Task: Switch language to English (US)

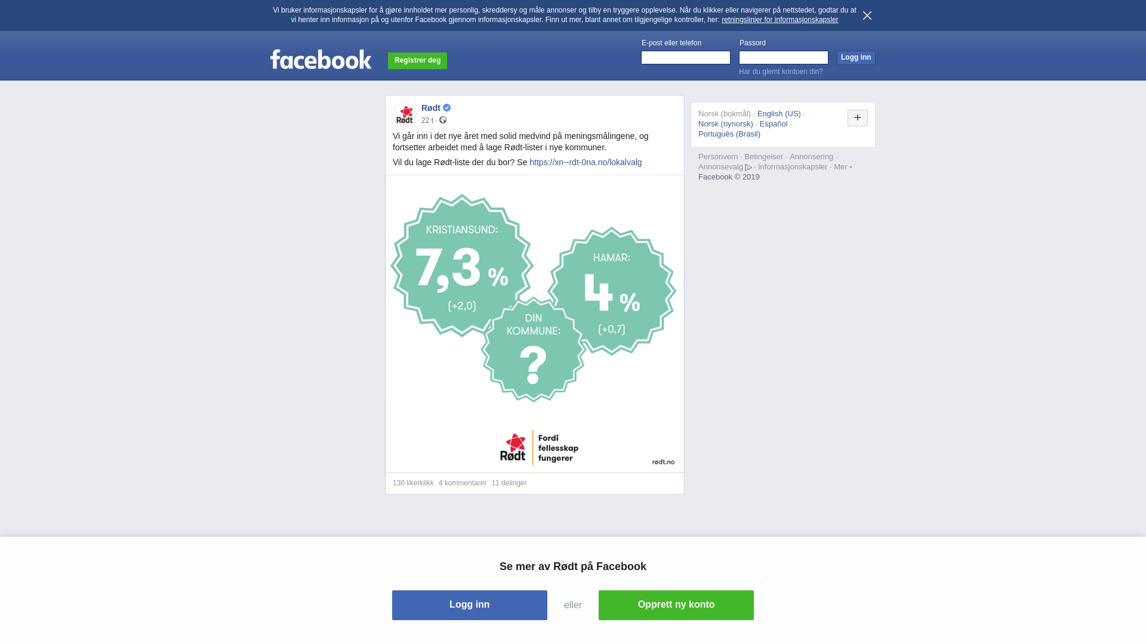Action: [779, 114]
